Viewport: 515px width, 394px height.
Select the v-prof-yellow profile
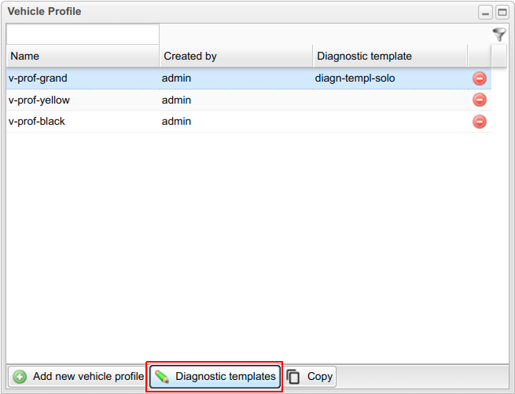(39, 100)
